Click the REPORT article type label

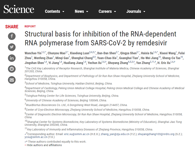click(30, 27)
